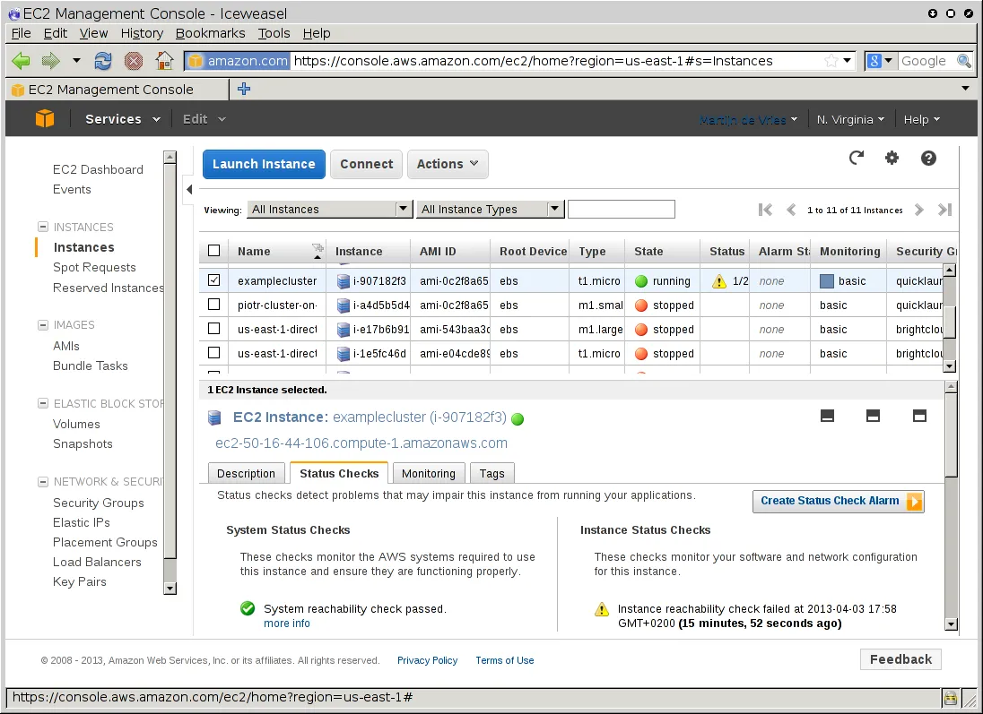Open a new tab with the plus icon
The height and width of the screenshot is (714, 983).
[x=244, y=89]
